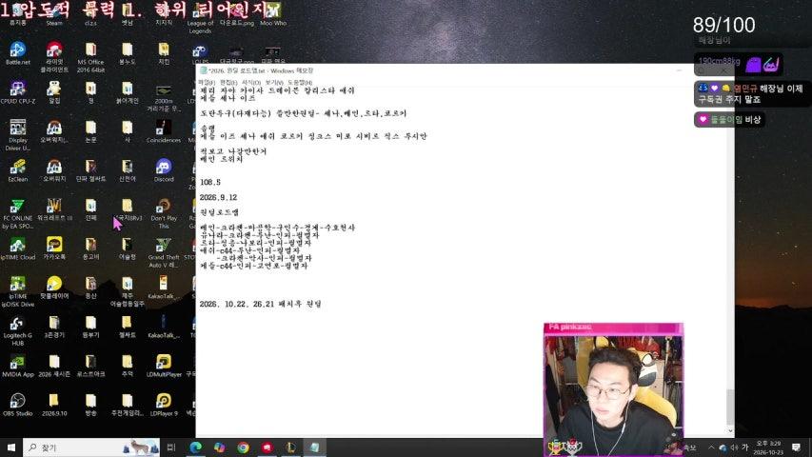
Task: Open the 2026 새시즌 desktop folder
Action: coord(54,366)
